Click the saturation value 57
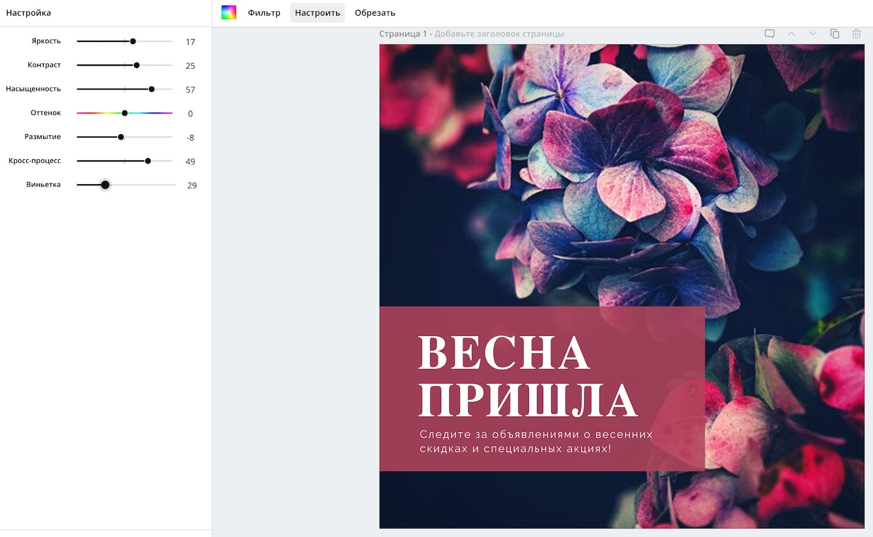Screen dimensions: 873x537 (190, 90)
